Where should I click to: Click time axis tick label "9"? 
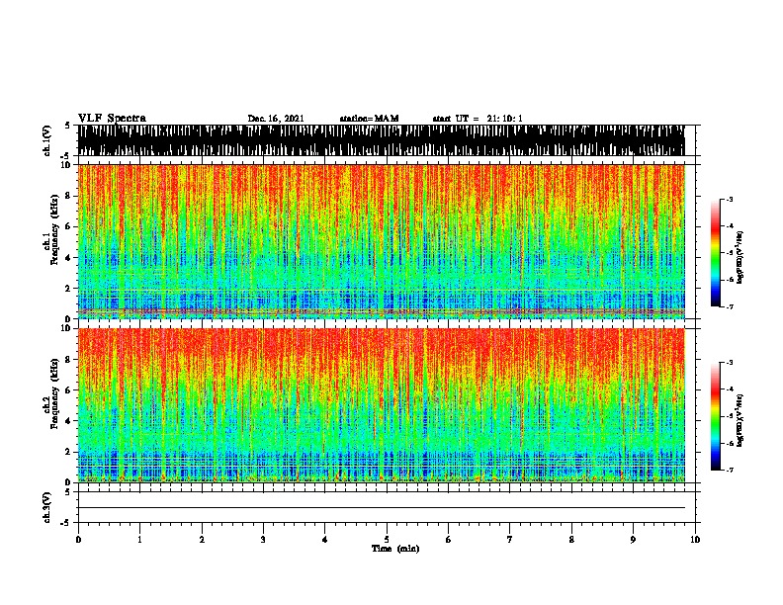click(633, 539)
